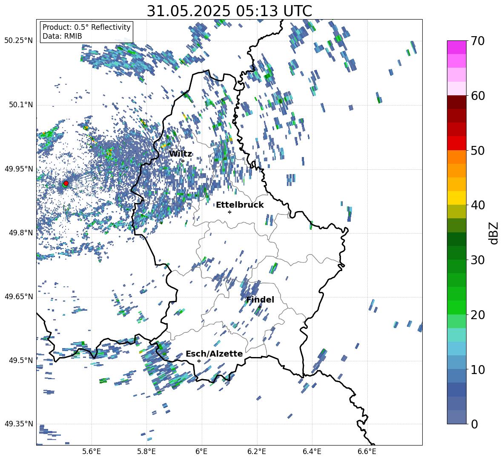Click the Data: RMIB text

[x=62, y=36]
